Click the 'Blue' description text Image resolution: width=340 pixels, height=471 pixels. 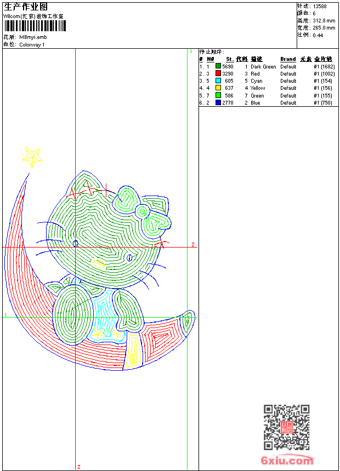coord(256,103)
